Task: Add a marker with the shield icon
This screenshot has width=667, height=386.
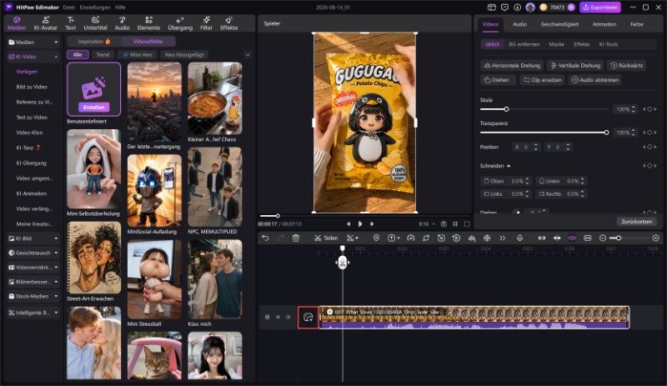Action: click(376, 238)
